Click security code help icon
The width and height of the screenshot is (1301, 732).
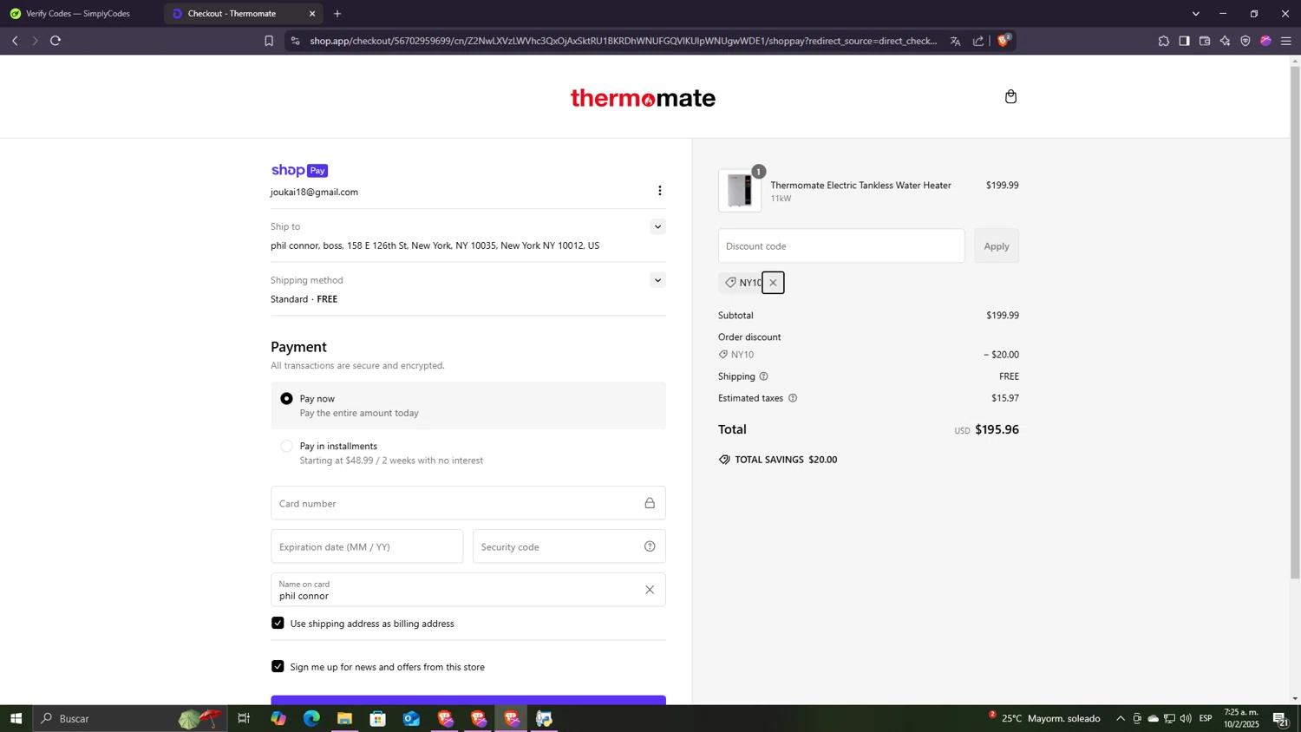tap(650, 546)
